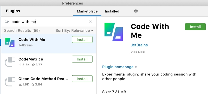Click the large Code With Me logo
Image resolution: width=208 pixels, height=94 pixels.
click(114, 32)
